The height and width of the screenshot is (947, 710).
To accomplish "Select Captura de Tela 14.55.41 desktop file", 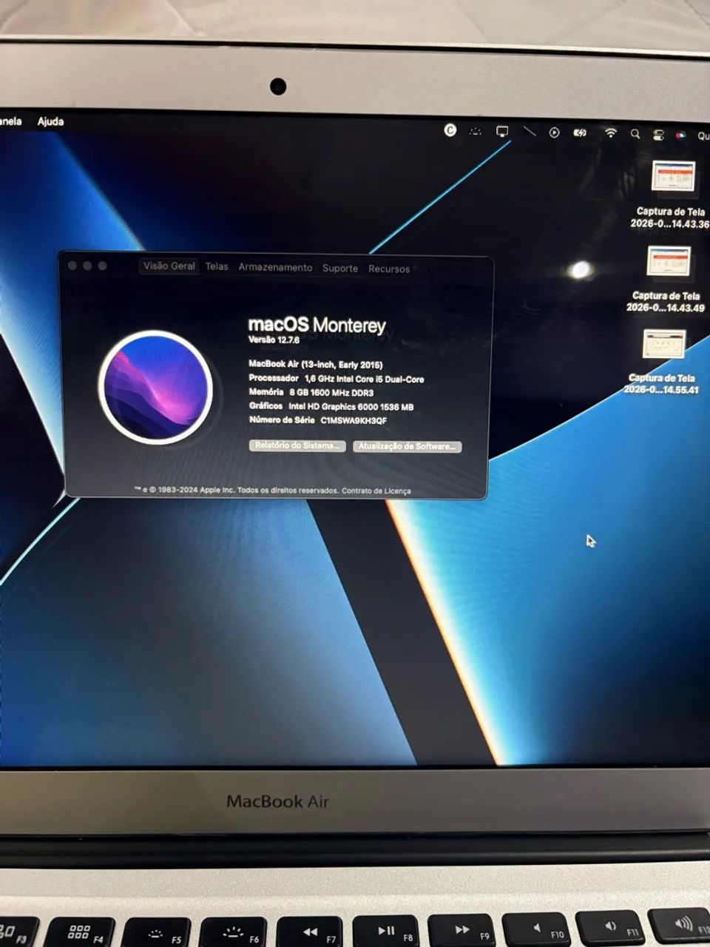I will click(663, 361).
